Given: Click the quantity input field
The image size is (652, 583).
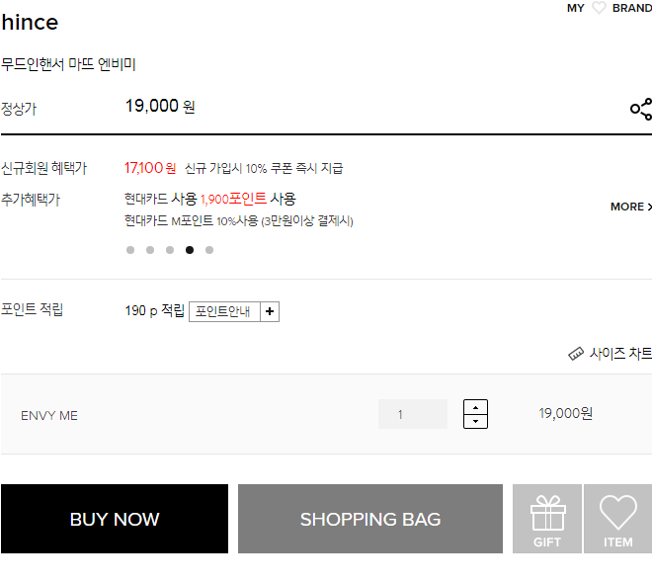Looking at the screenshot, I should 413,414.
